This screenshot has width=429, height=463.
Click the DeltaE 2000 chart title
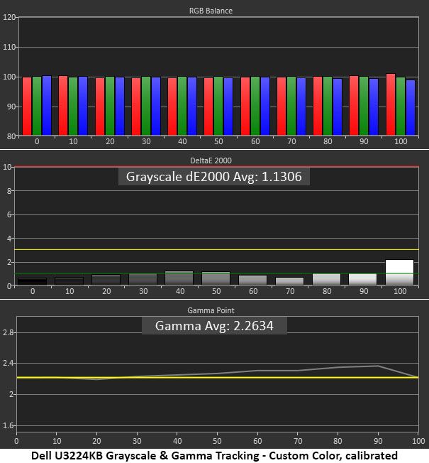(x=211, y=160)
